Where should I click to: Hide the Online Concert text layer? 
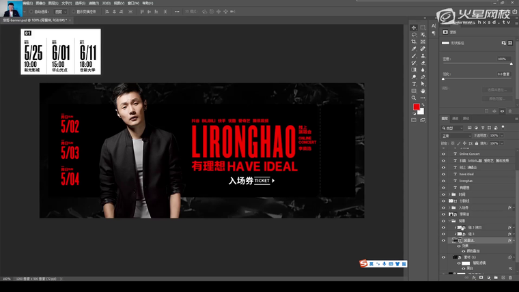(x=443, y=154)
